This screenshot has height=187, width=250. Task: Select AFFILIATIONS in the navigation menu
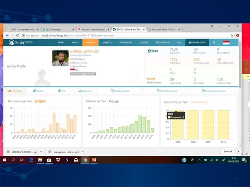(124, 42)
